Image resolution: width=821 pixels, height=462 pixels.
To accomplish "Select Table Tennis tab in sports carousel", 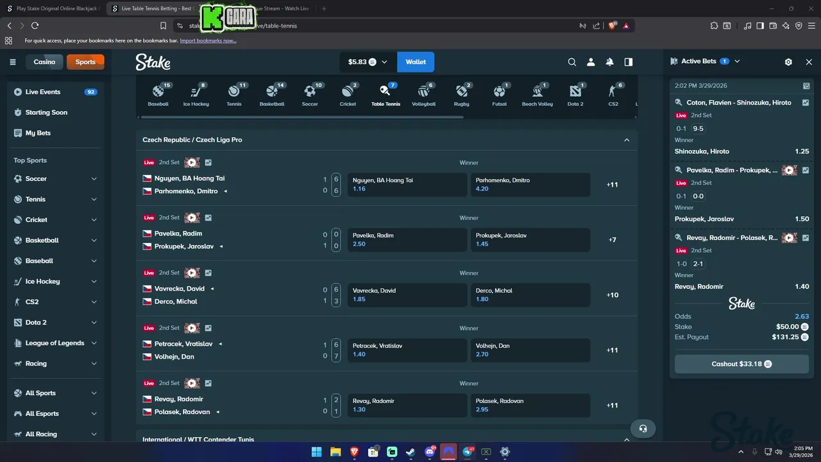I will point(385,94).
